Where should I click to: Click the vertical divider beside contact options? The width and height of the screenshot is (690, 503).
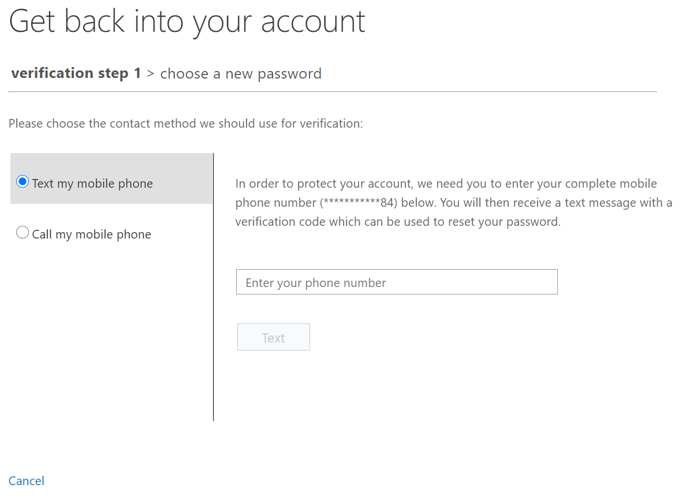point(214,287)
